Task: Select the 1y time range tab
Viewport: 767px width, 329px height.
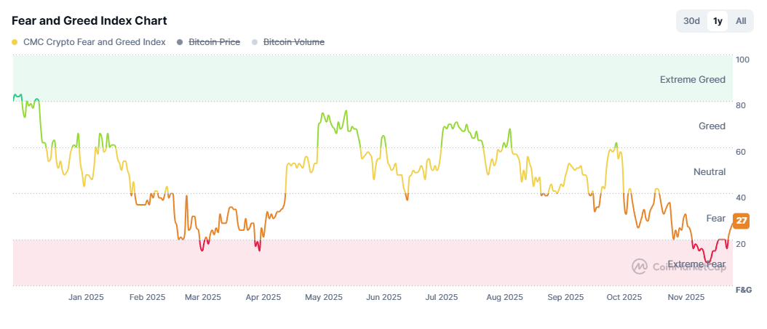Action: tap(718, 21)
